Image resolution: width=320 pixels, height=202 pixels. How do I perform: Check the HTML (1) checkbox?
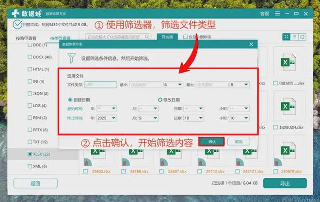[30, 69]
